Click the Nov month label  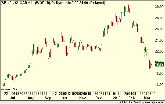[82, 98]
